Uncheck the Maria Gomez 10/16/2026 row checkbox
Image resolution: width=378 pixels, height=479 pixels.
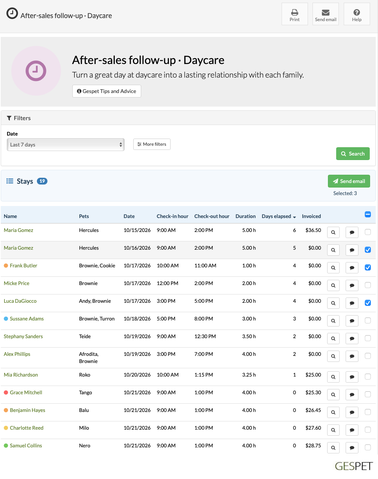click(x=368, y=250)
